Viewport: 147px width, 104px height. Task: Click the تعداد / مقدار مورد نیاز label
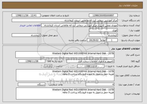(129, 85)
